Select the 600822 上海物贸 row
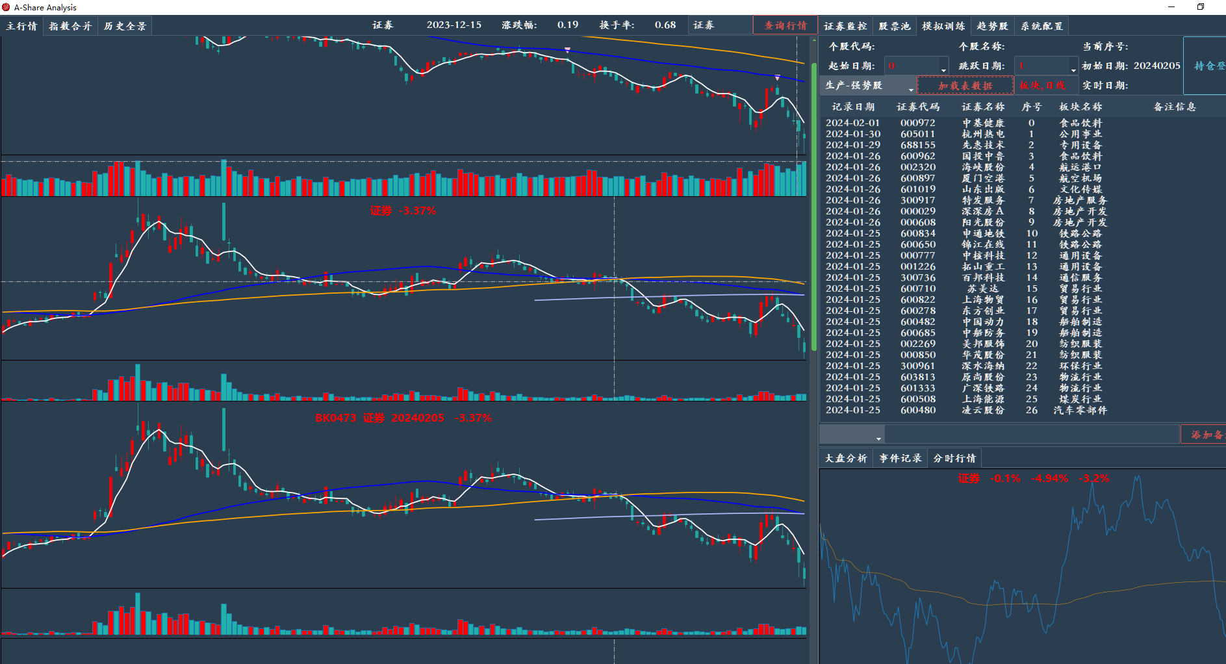Screen dimensions: 1226x664 tap(1022, 300)
